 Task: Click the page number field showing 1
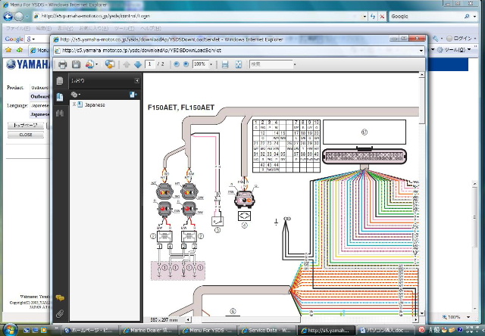pos(150,64)
